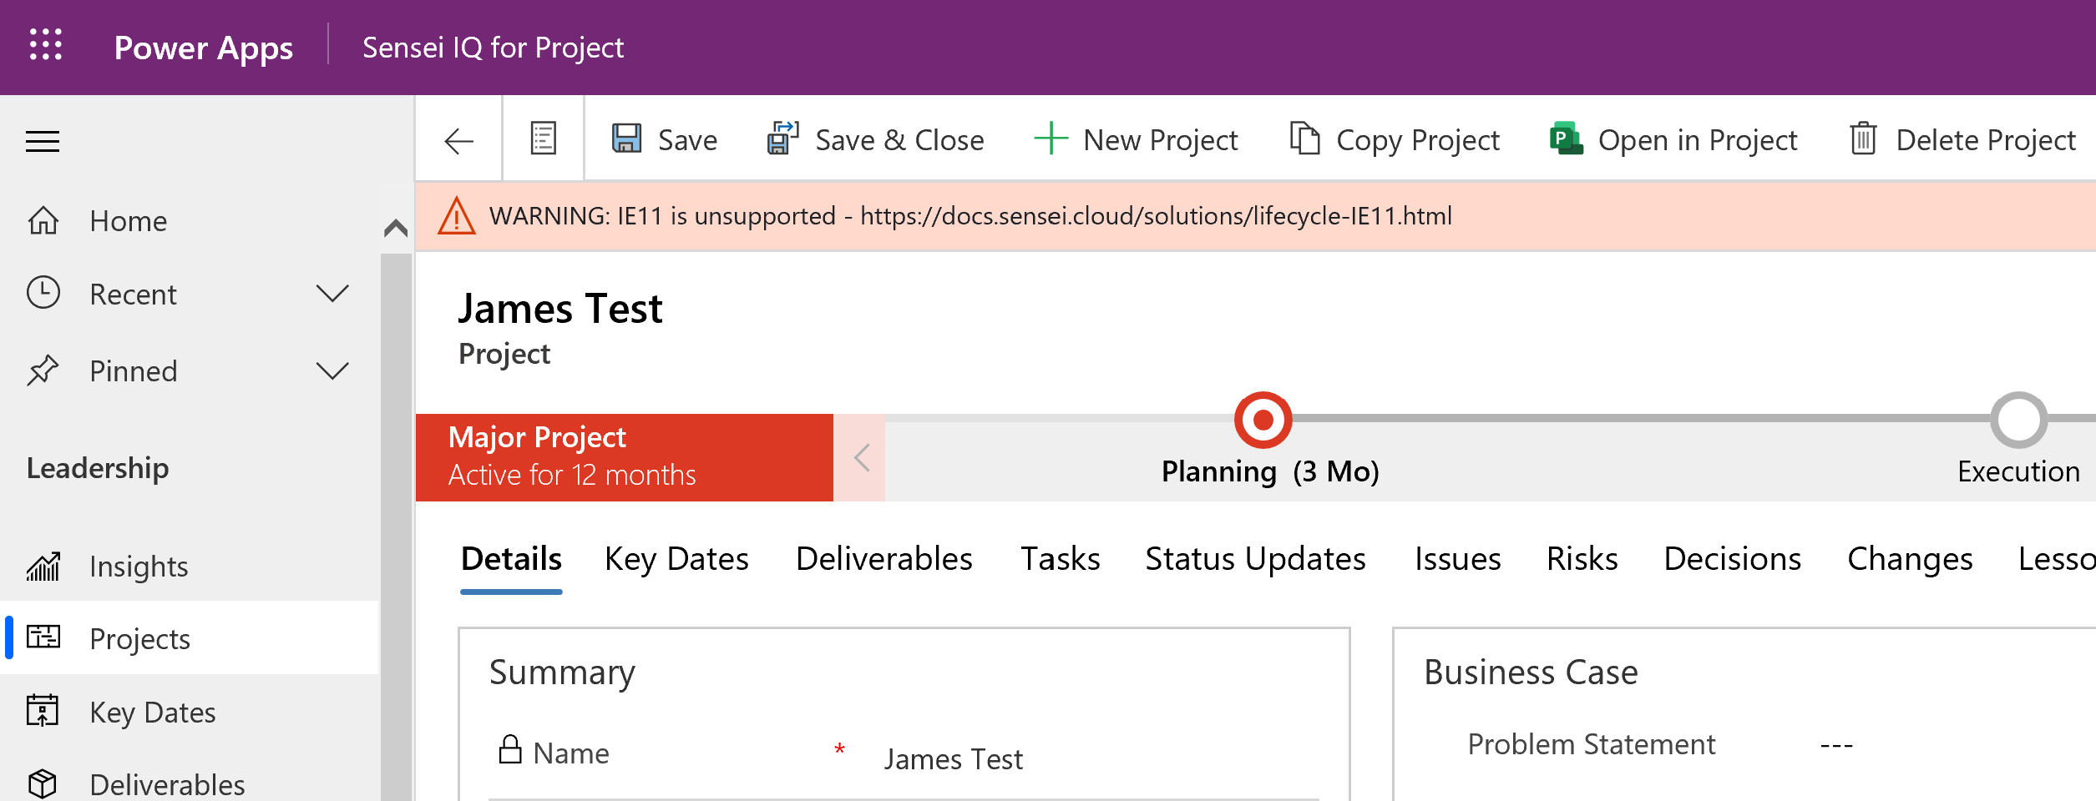
Task: Expand the Pinned section chevron
Action: tap(332, 370)
